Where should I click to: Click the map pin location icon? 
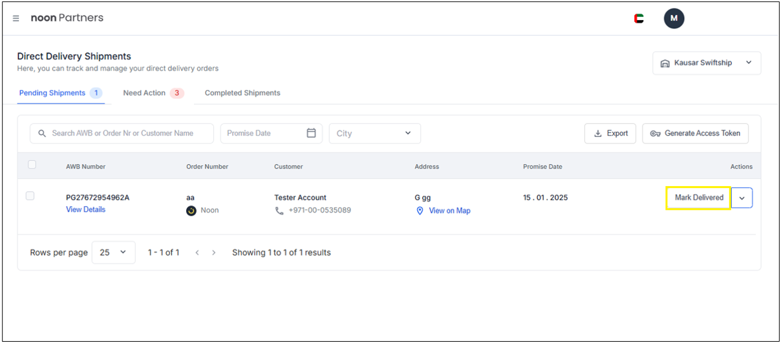click(x=420, y=211)
